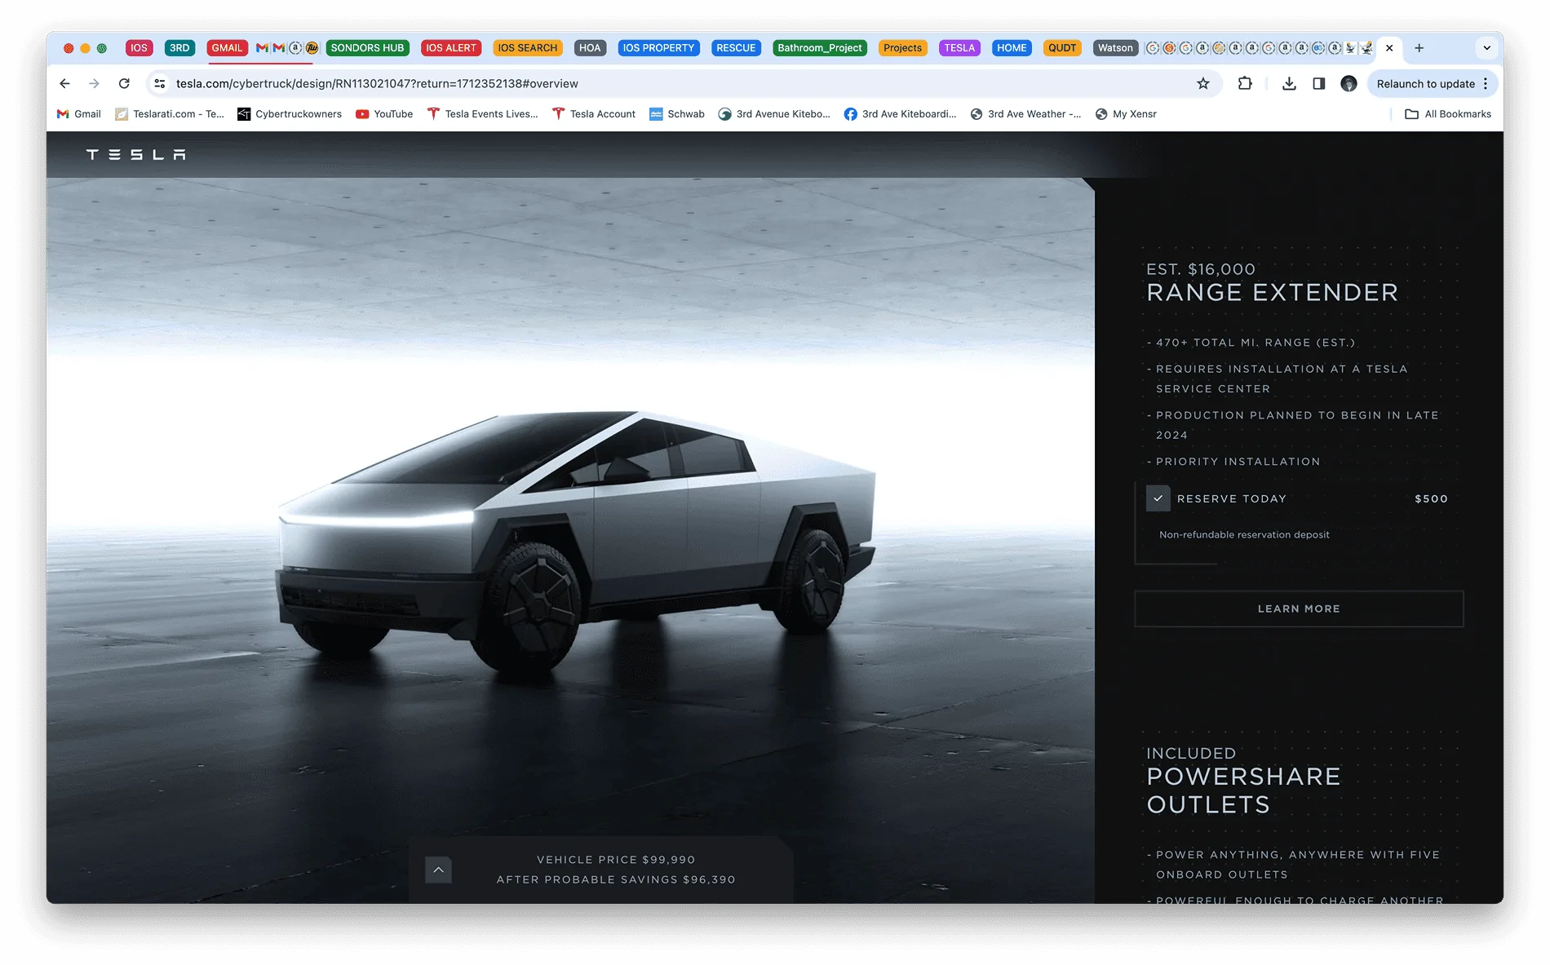Close the active tab with the X
Image resolution: width=1550 pixels, height=965 pixels.
pos(1389,48)
